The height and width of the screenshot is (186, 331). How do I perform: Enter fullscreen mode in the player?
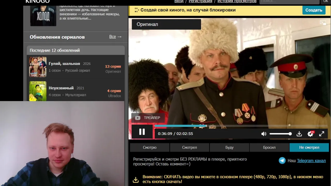[322, 134]
